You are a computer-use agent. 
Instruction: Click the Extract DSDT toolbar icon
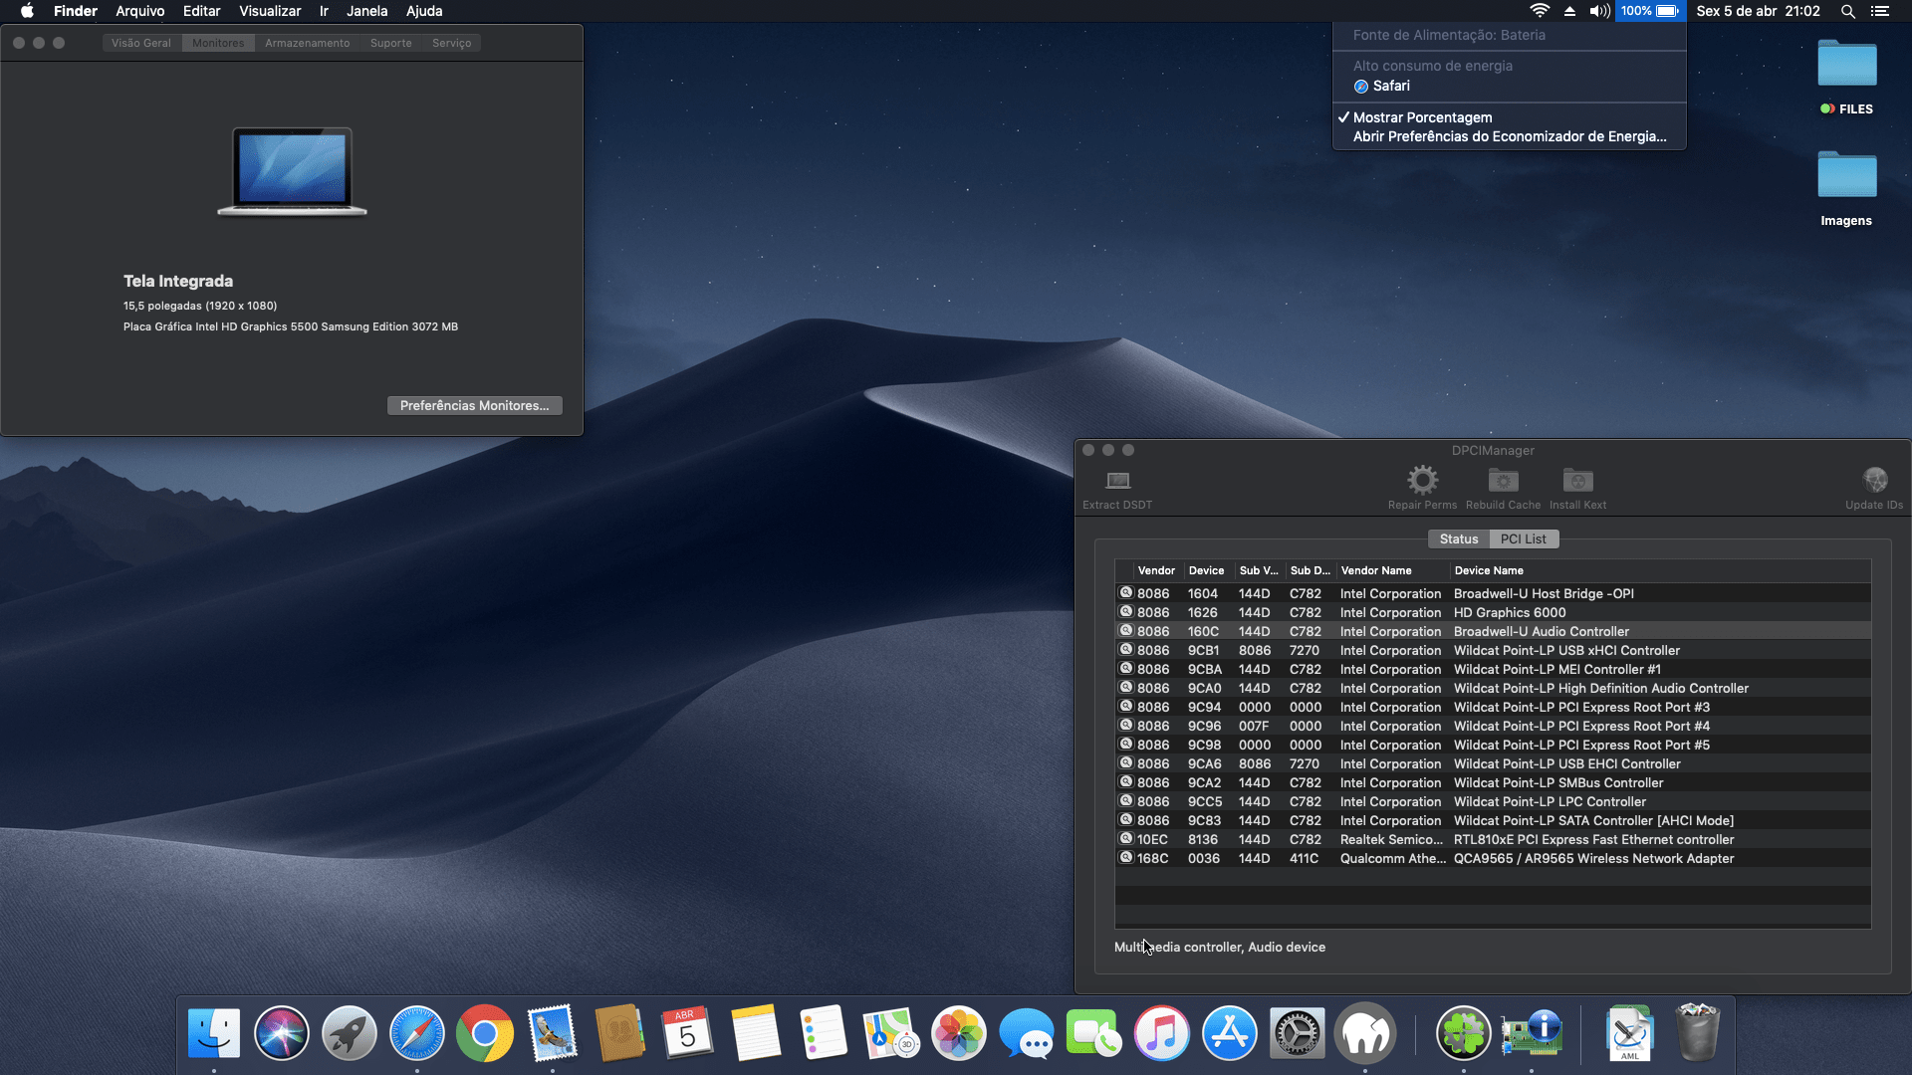click(1117, 481)
